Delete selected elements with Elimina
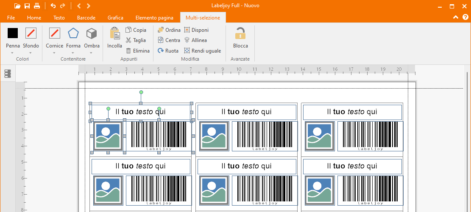Viewport: 471px width, 212px height. point(138,51)
